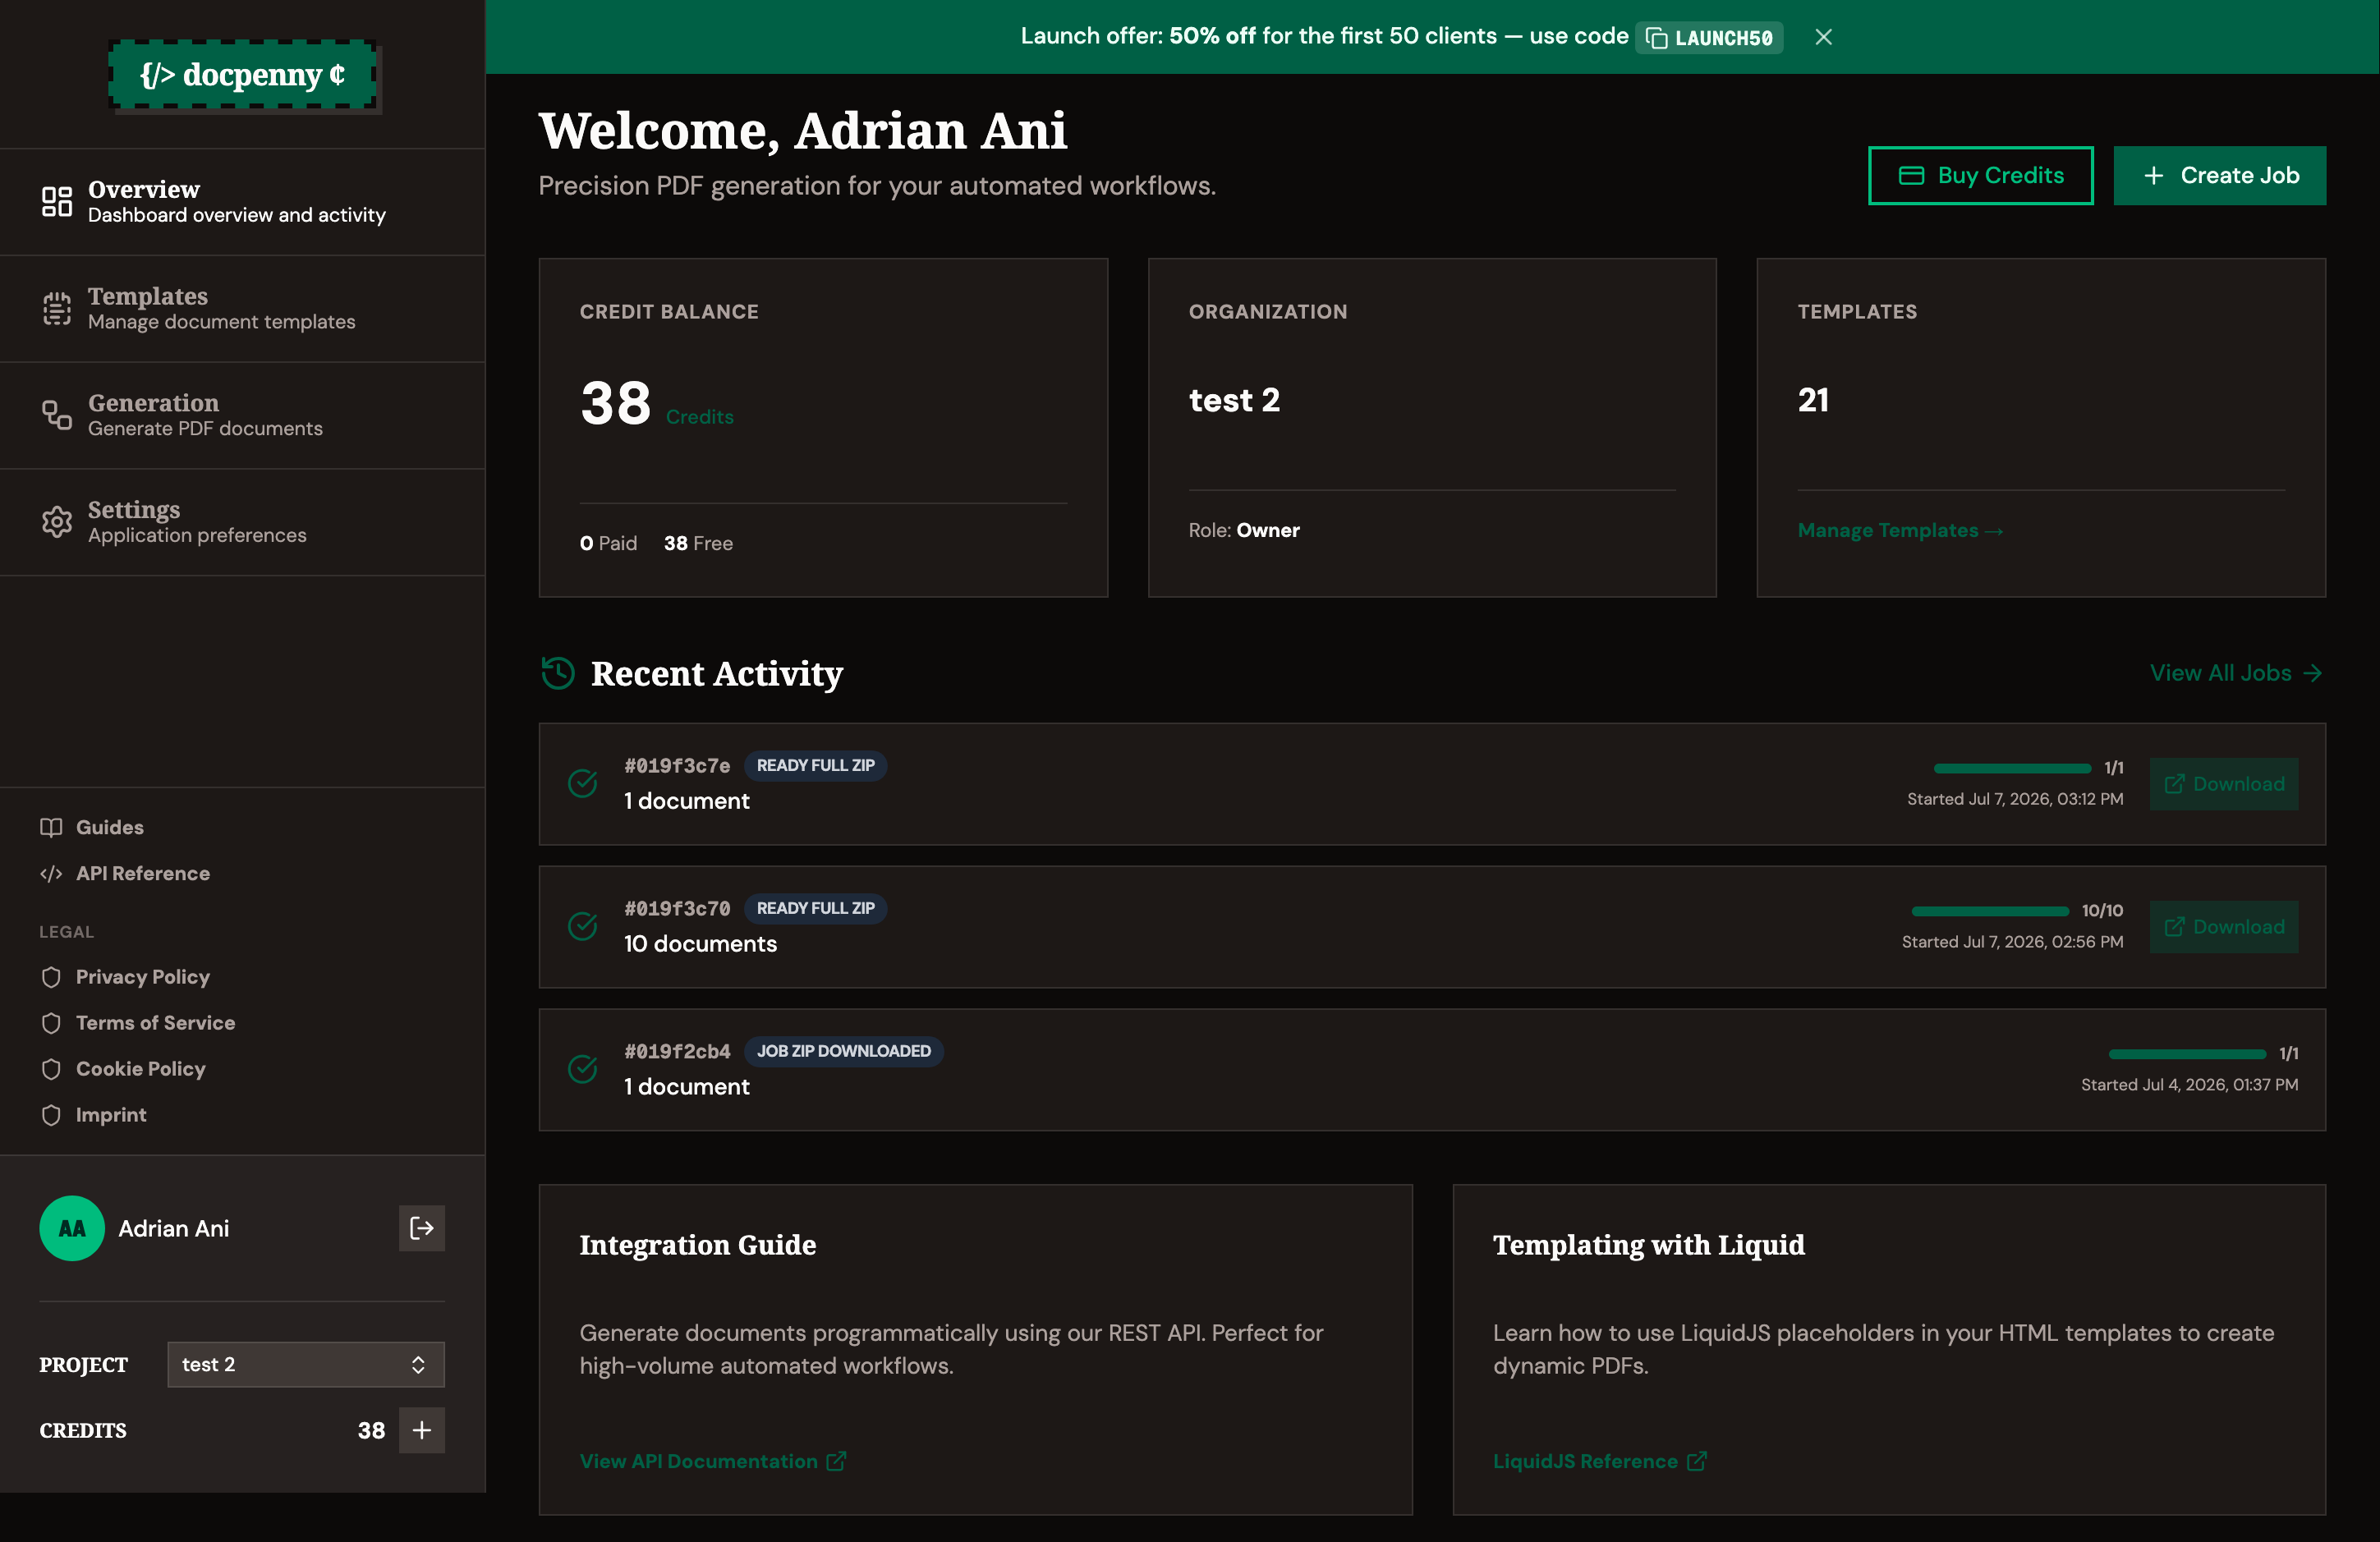Click external link icon beside LiquidJS Reference
This screenshot has height=1542, width=2380.
(1697, 1461)
